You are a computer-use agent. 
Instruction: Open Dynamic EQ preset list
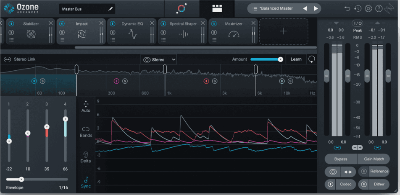[113, 40]
